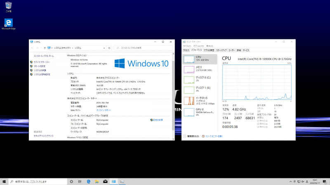Open address bar history dropdown

tap(104, 48)
